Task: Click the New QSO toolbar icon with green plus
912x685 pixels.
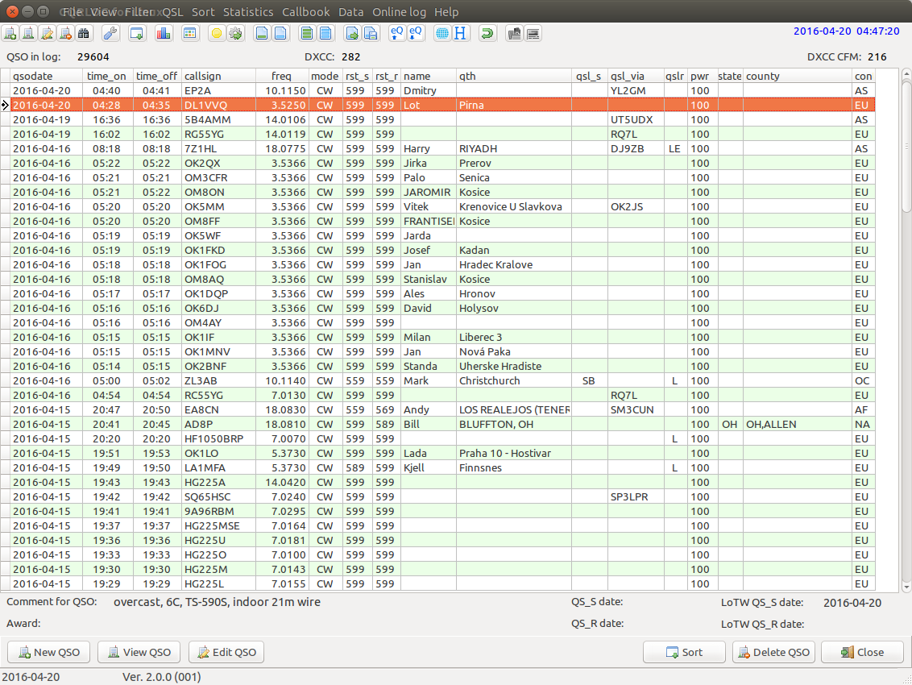Action: (10, 33)
